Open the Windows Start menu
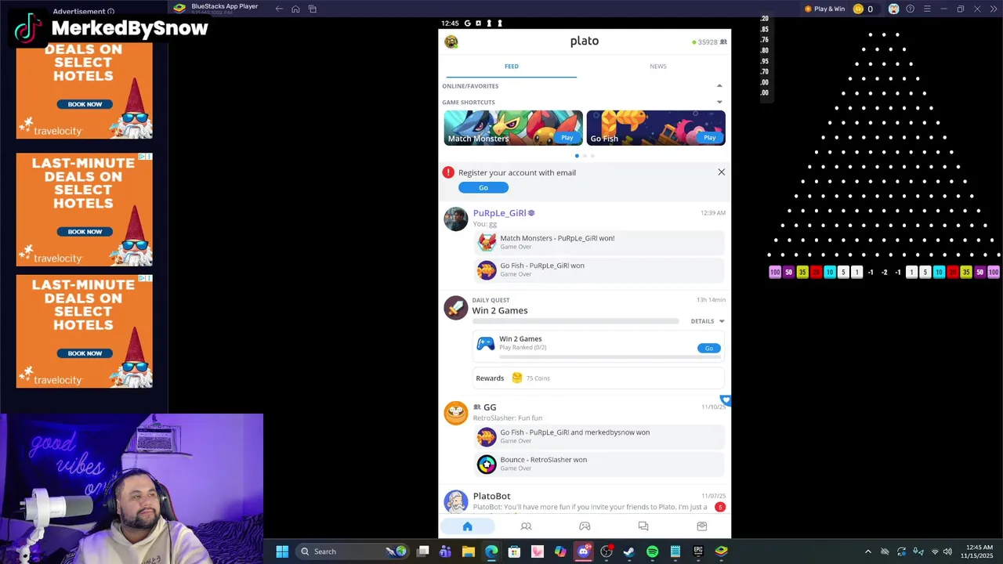The height and width of the screenshot is (564, 1003). (x=282, y=551)
